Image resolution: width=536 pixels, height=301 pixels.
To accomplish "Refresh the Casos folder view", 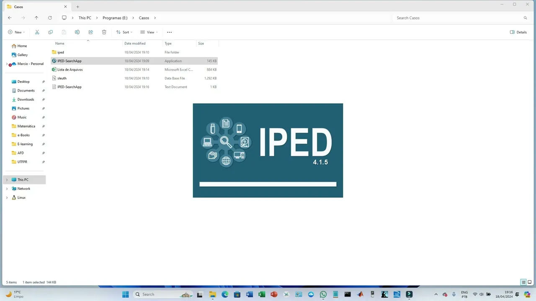I will tap(50, 18).
